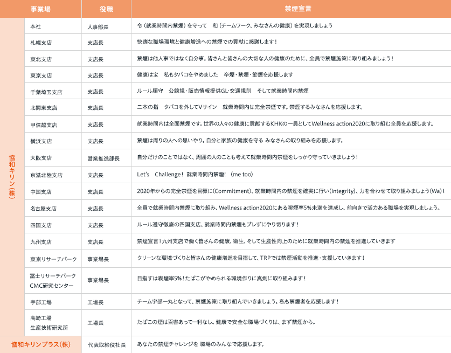451x353 pixels.
Task: Click '事業場長' in the 東京リサーチパーク row
Action: coord(98,259)
